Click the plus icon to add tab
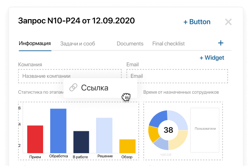Screen dimensions: 252x166 pyautogui.click(x=220, y=43)
